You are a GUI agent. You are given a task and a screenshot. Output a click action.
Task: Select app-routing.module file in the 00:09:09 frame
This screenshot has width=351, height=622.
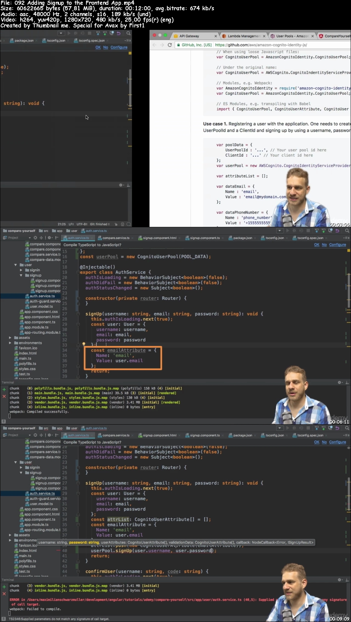tap(40, 530)
